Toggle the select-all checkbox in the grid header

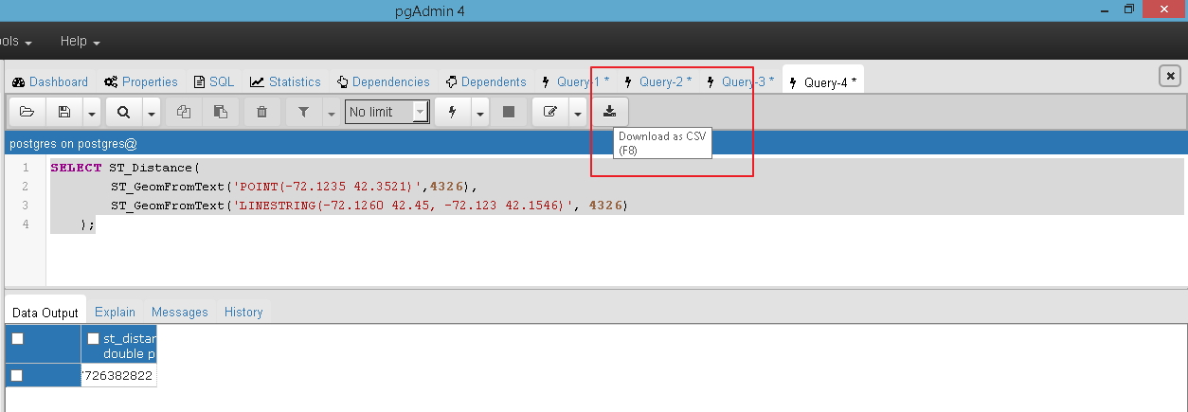17,338
